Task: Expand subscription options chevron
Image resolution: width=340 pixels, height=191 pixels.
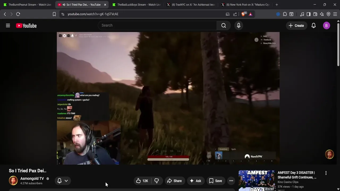Action: pyautogui.click(x=66, y=181)
